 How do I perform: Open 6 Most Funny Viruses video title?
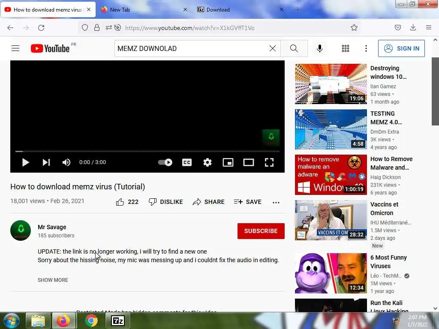388,262
